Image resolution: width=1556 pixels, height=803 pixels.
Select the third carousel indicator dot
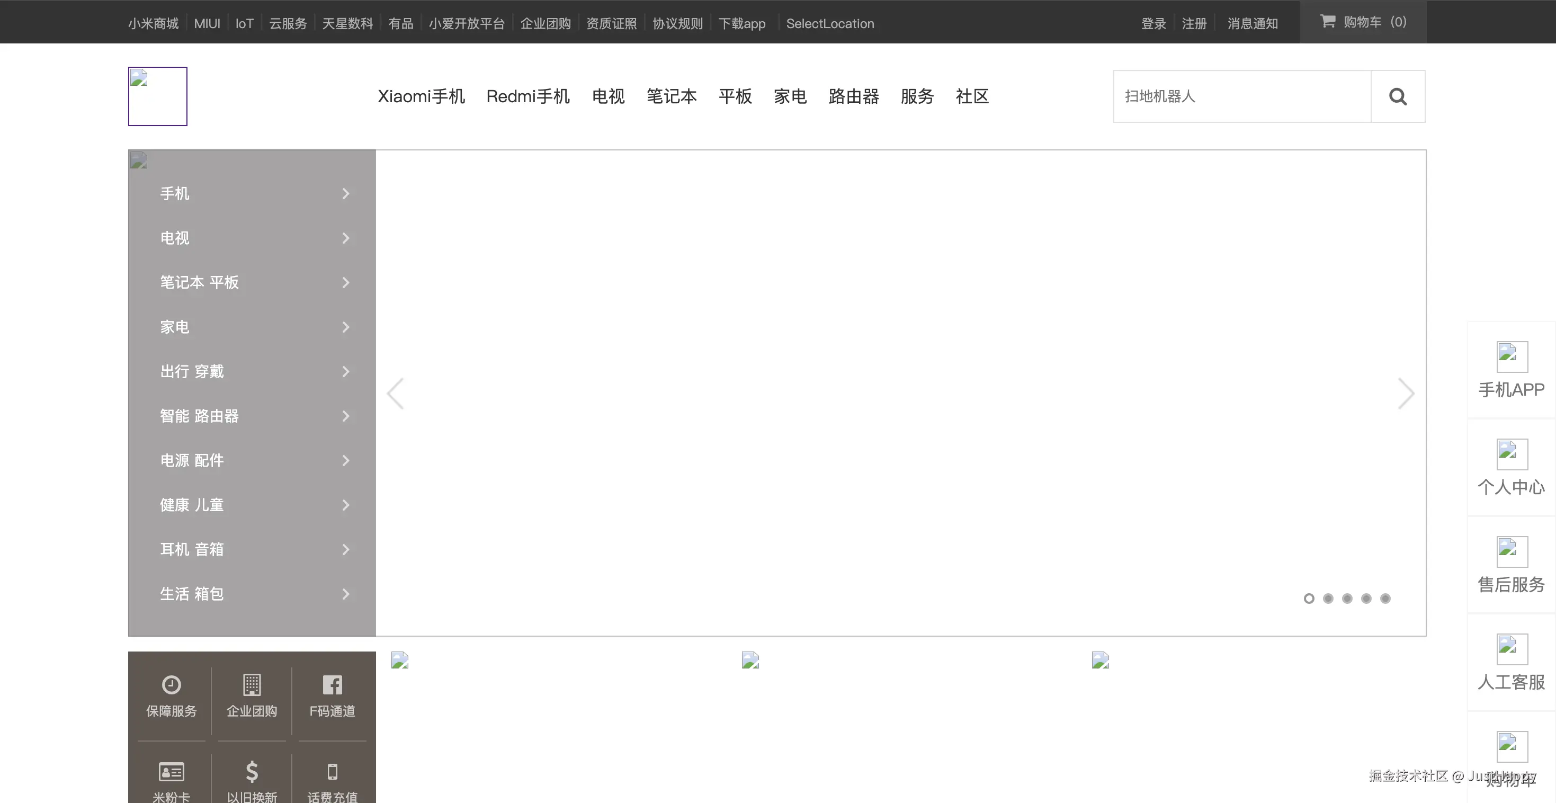coord(1347,598)
